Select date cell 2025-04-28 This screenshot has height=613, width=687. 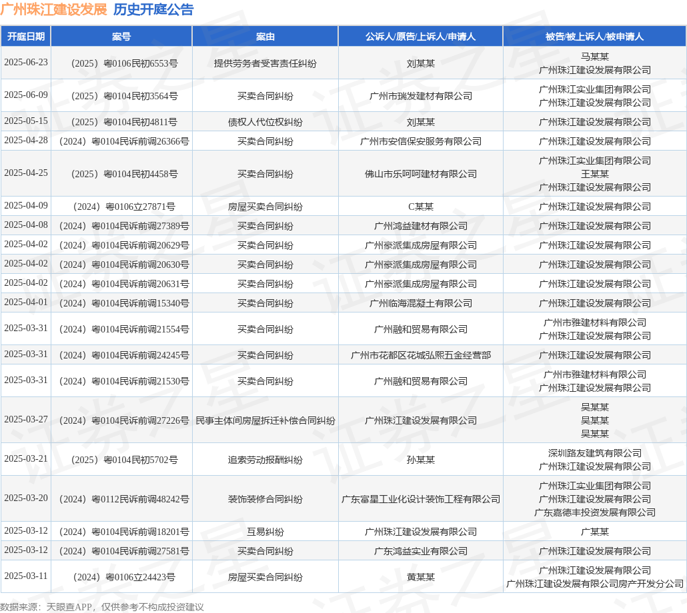26,140
